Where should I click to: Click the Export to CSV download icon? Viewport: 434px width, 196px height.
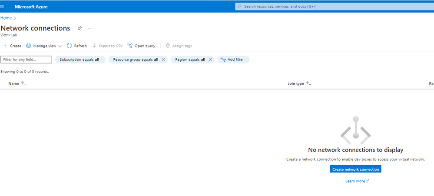[94, 46]
